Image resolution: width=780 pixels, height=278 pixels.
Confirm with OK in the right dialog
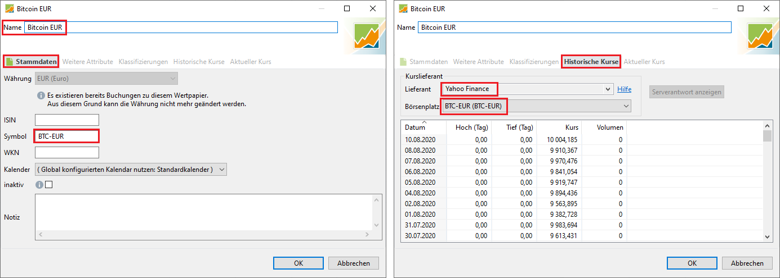pyautogui.click(x=692, y=263)
